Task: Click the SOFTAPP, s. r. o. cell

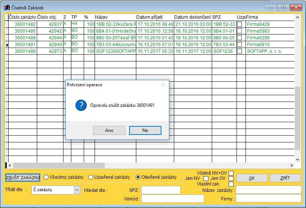Action: pyautogui.click(x=270, y=51)
